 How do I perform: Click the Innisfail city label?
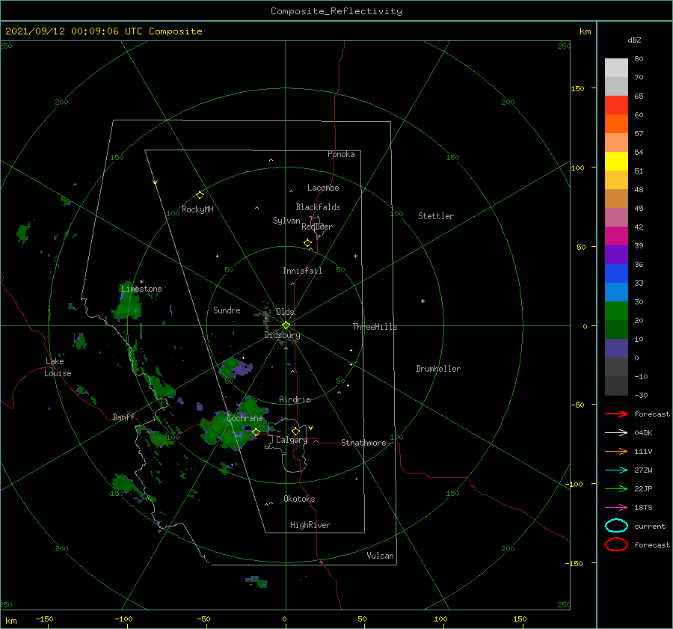coord(302,271)
